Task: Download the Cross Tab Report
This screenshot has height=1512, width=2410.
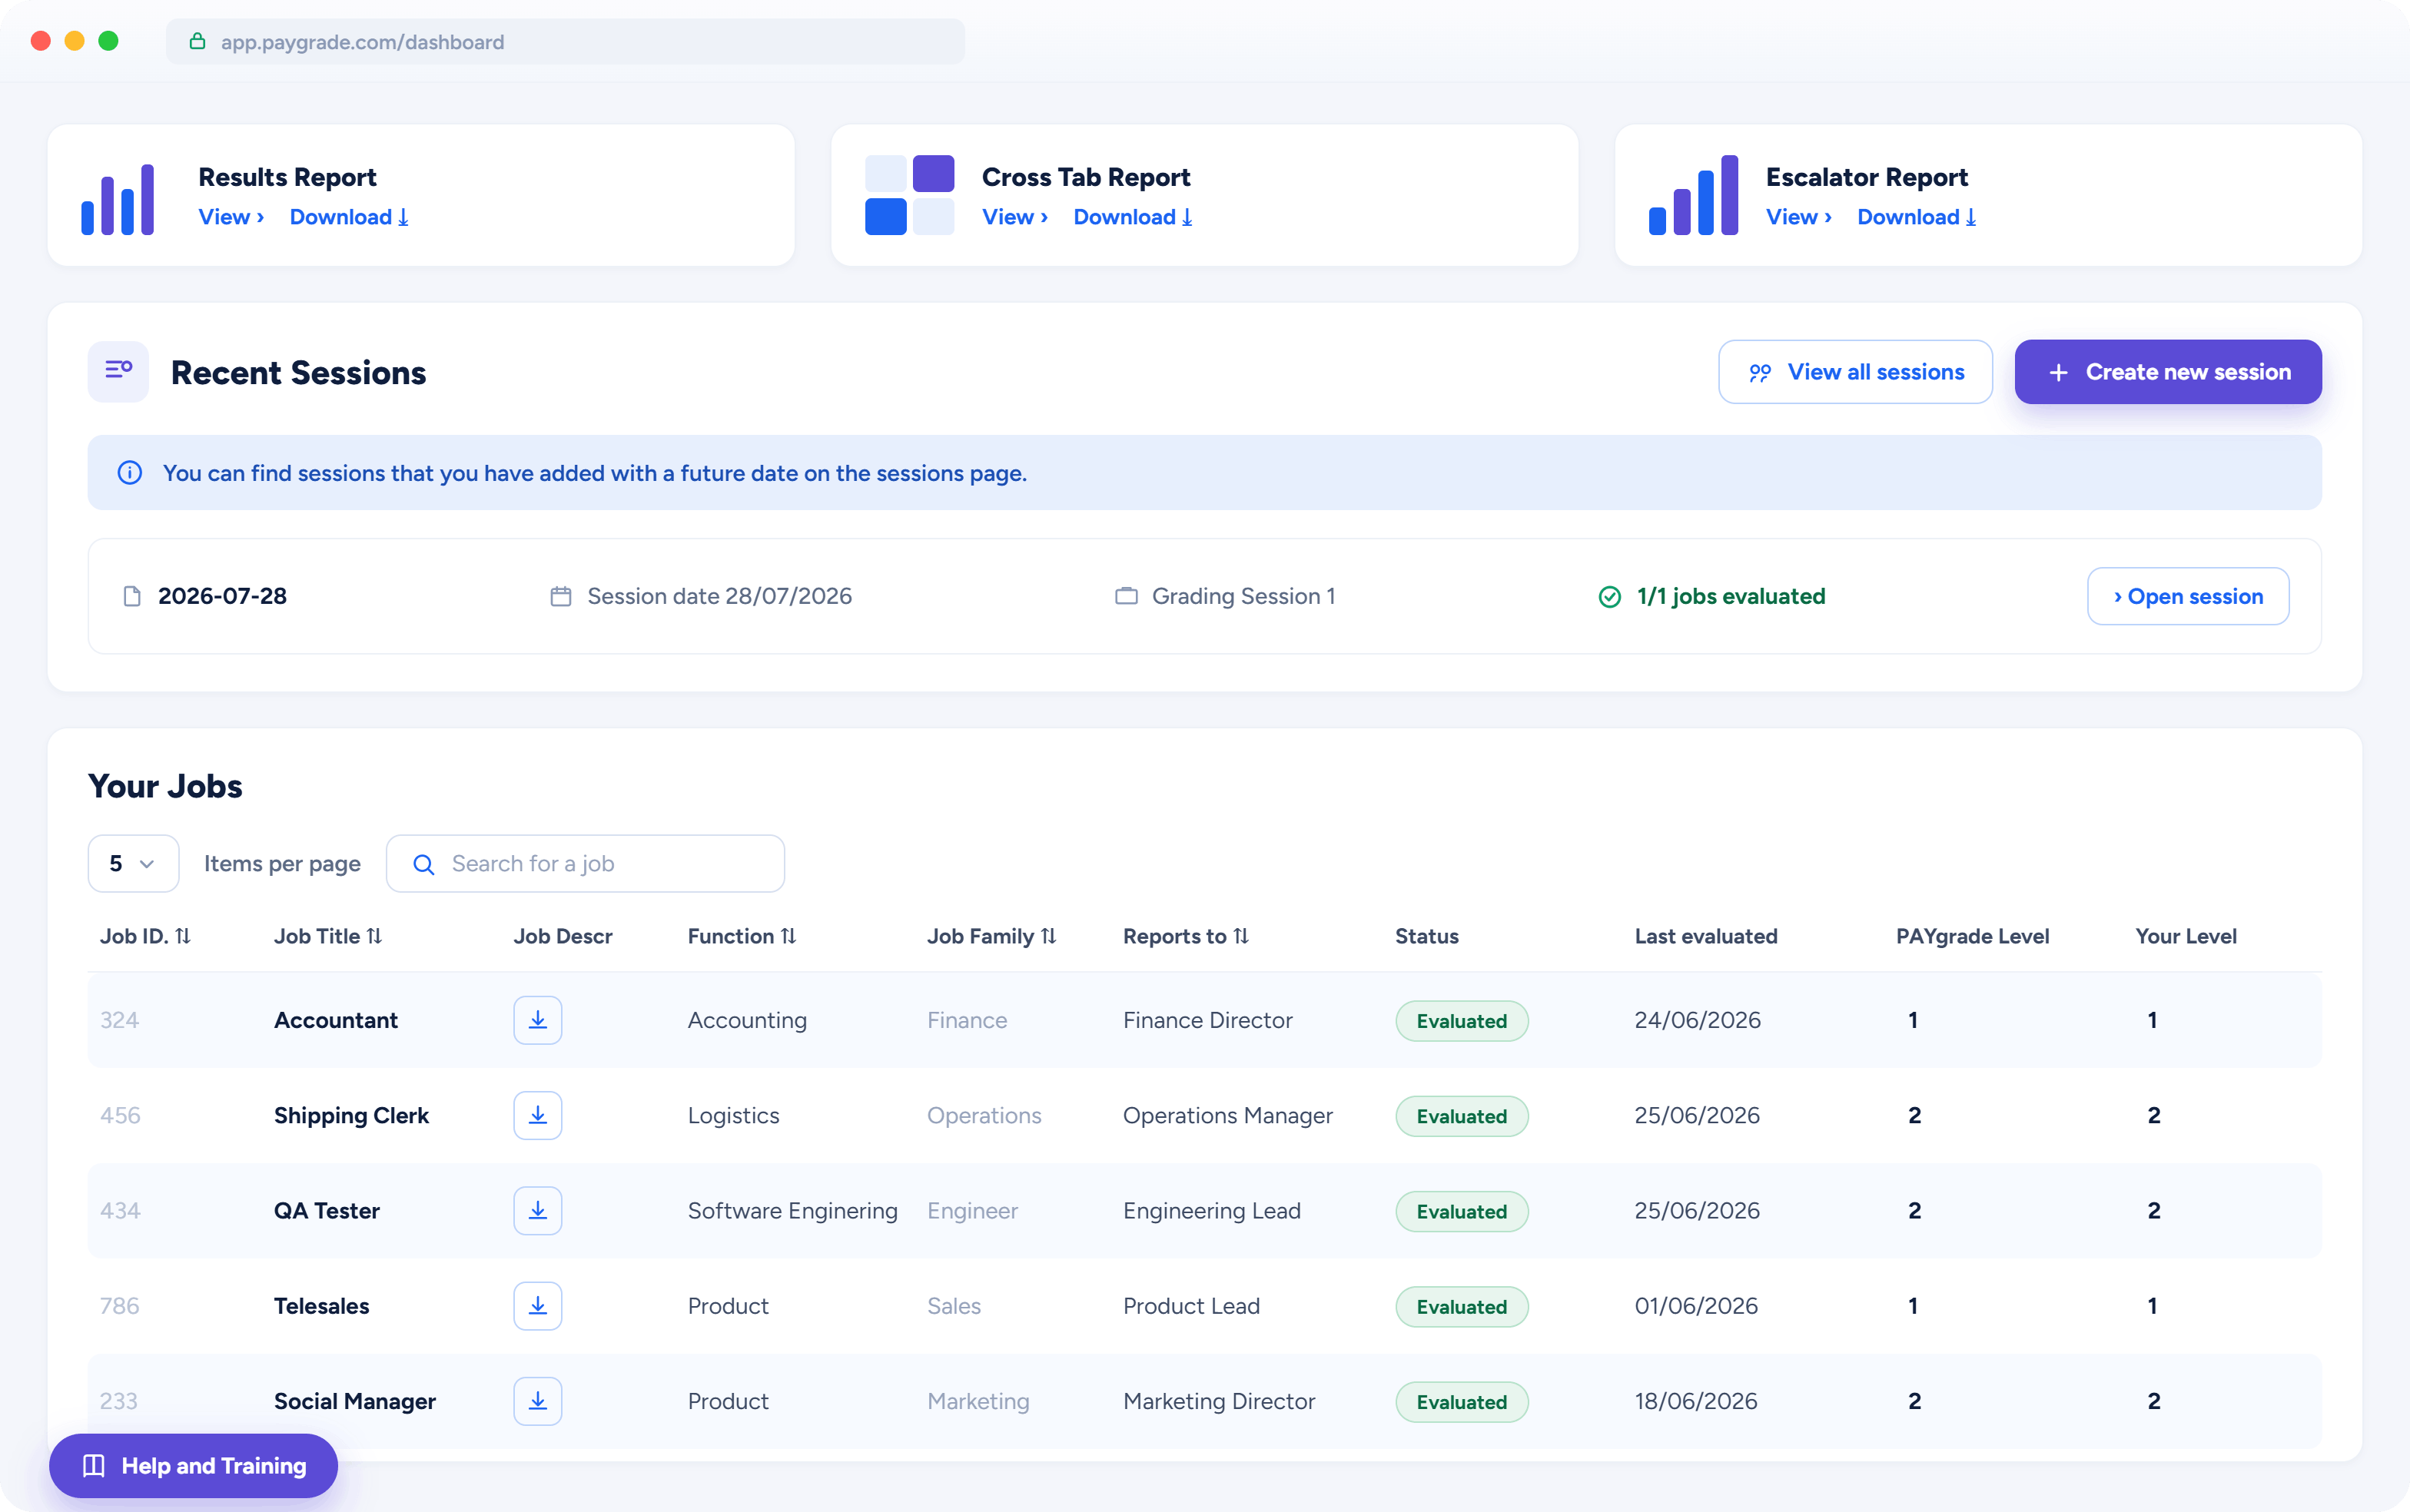Action: pyautogui.click(x=1133, y=217)
